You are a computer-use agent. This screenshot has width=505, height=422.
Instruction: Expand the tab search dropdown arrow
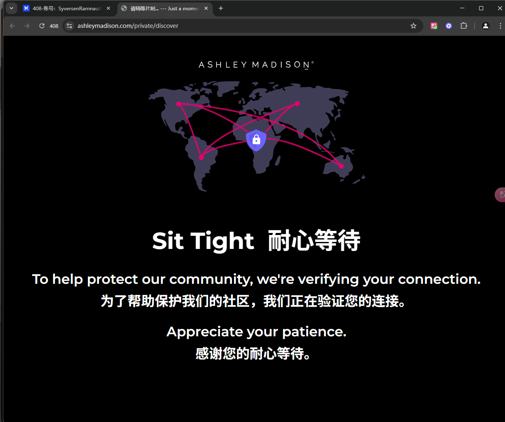pyautogui.click(x=11, y=8)
